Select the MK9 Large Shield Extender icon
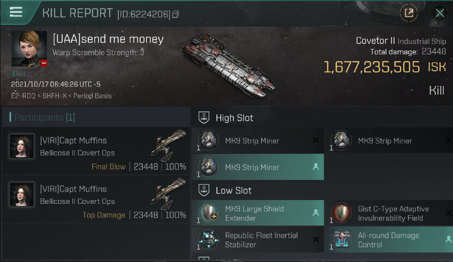453x262 pixels. [207, 213]
